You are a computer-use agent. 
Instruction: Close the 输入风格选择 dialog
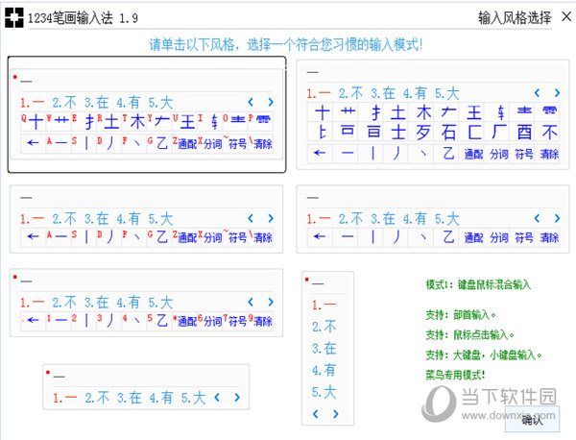click(566, 16)
